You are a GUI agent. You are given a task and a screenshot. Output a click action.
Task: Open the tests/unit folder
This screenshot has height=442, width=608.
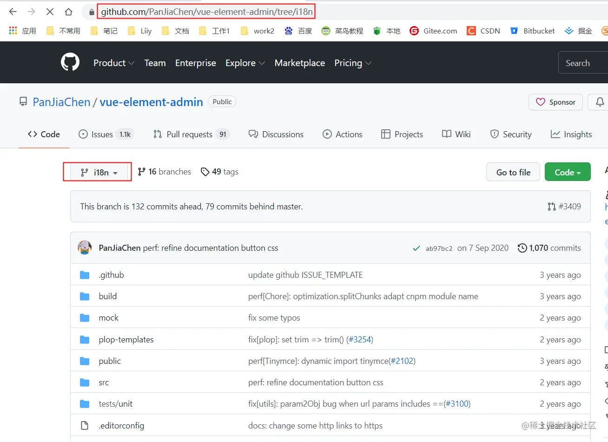click(116, 404)
